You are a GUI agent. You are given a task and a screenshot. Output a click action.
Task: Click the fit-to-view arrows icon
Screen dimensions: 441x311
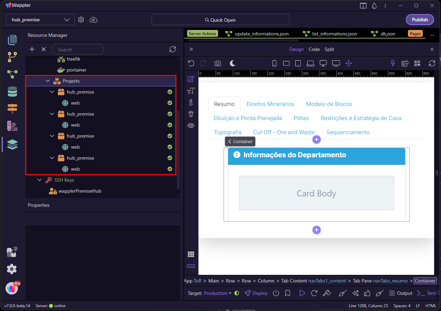point(349,63)
